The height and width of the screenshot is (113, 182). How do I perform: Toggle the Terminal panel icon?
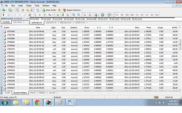pos(33,10)
